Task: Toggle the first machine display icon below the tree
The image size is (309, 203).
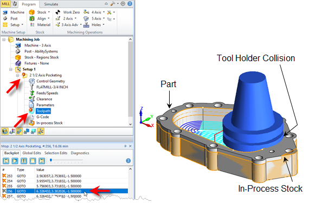Action: (x=5, y=131)
